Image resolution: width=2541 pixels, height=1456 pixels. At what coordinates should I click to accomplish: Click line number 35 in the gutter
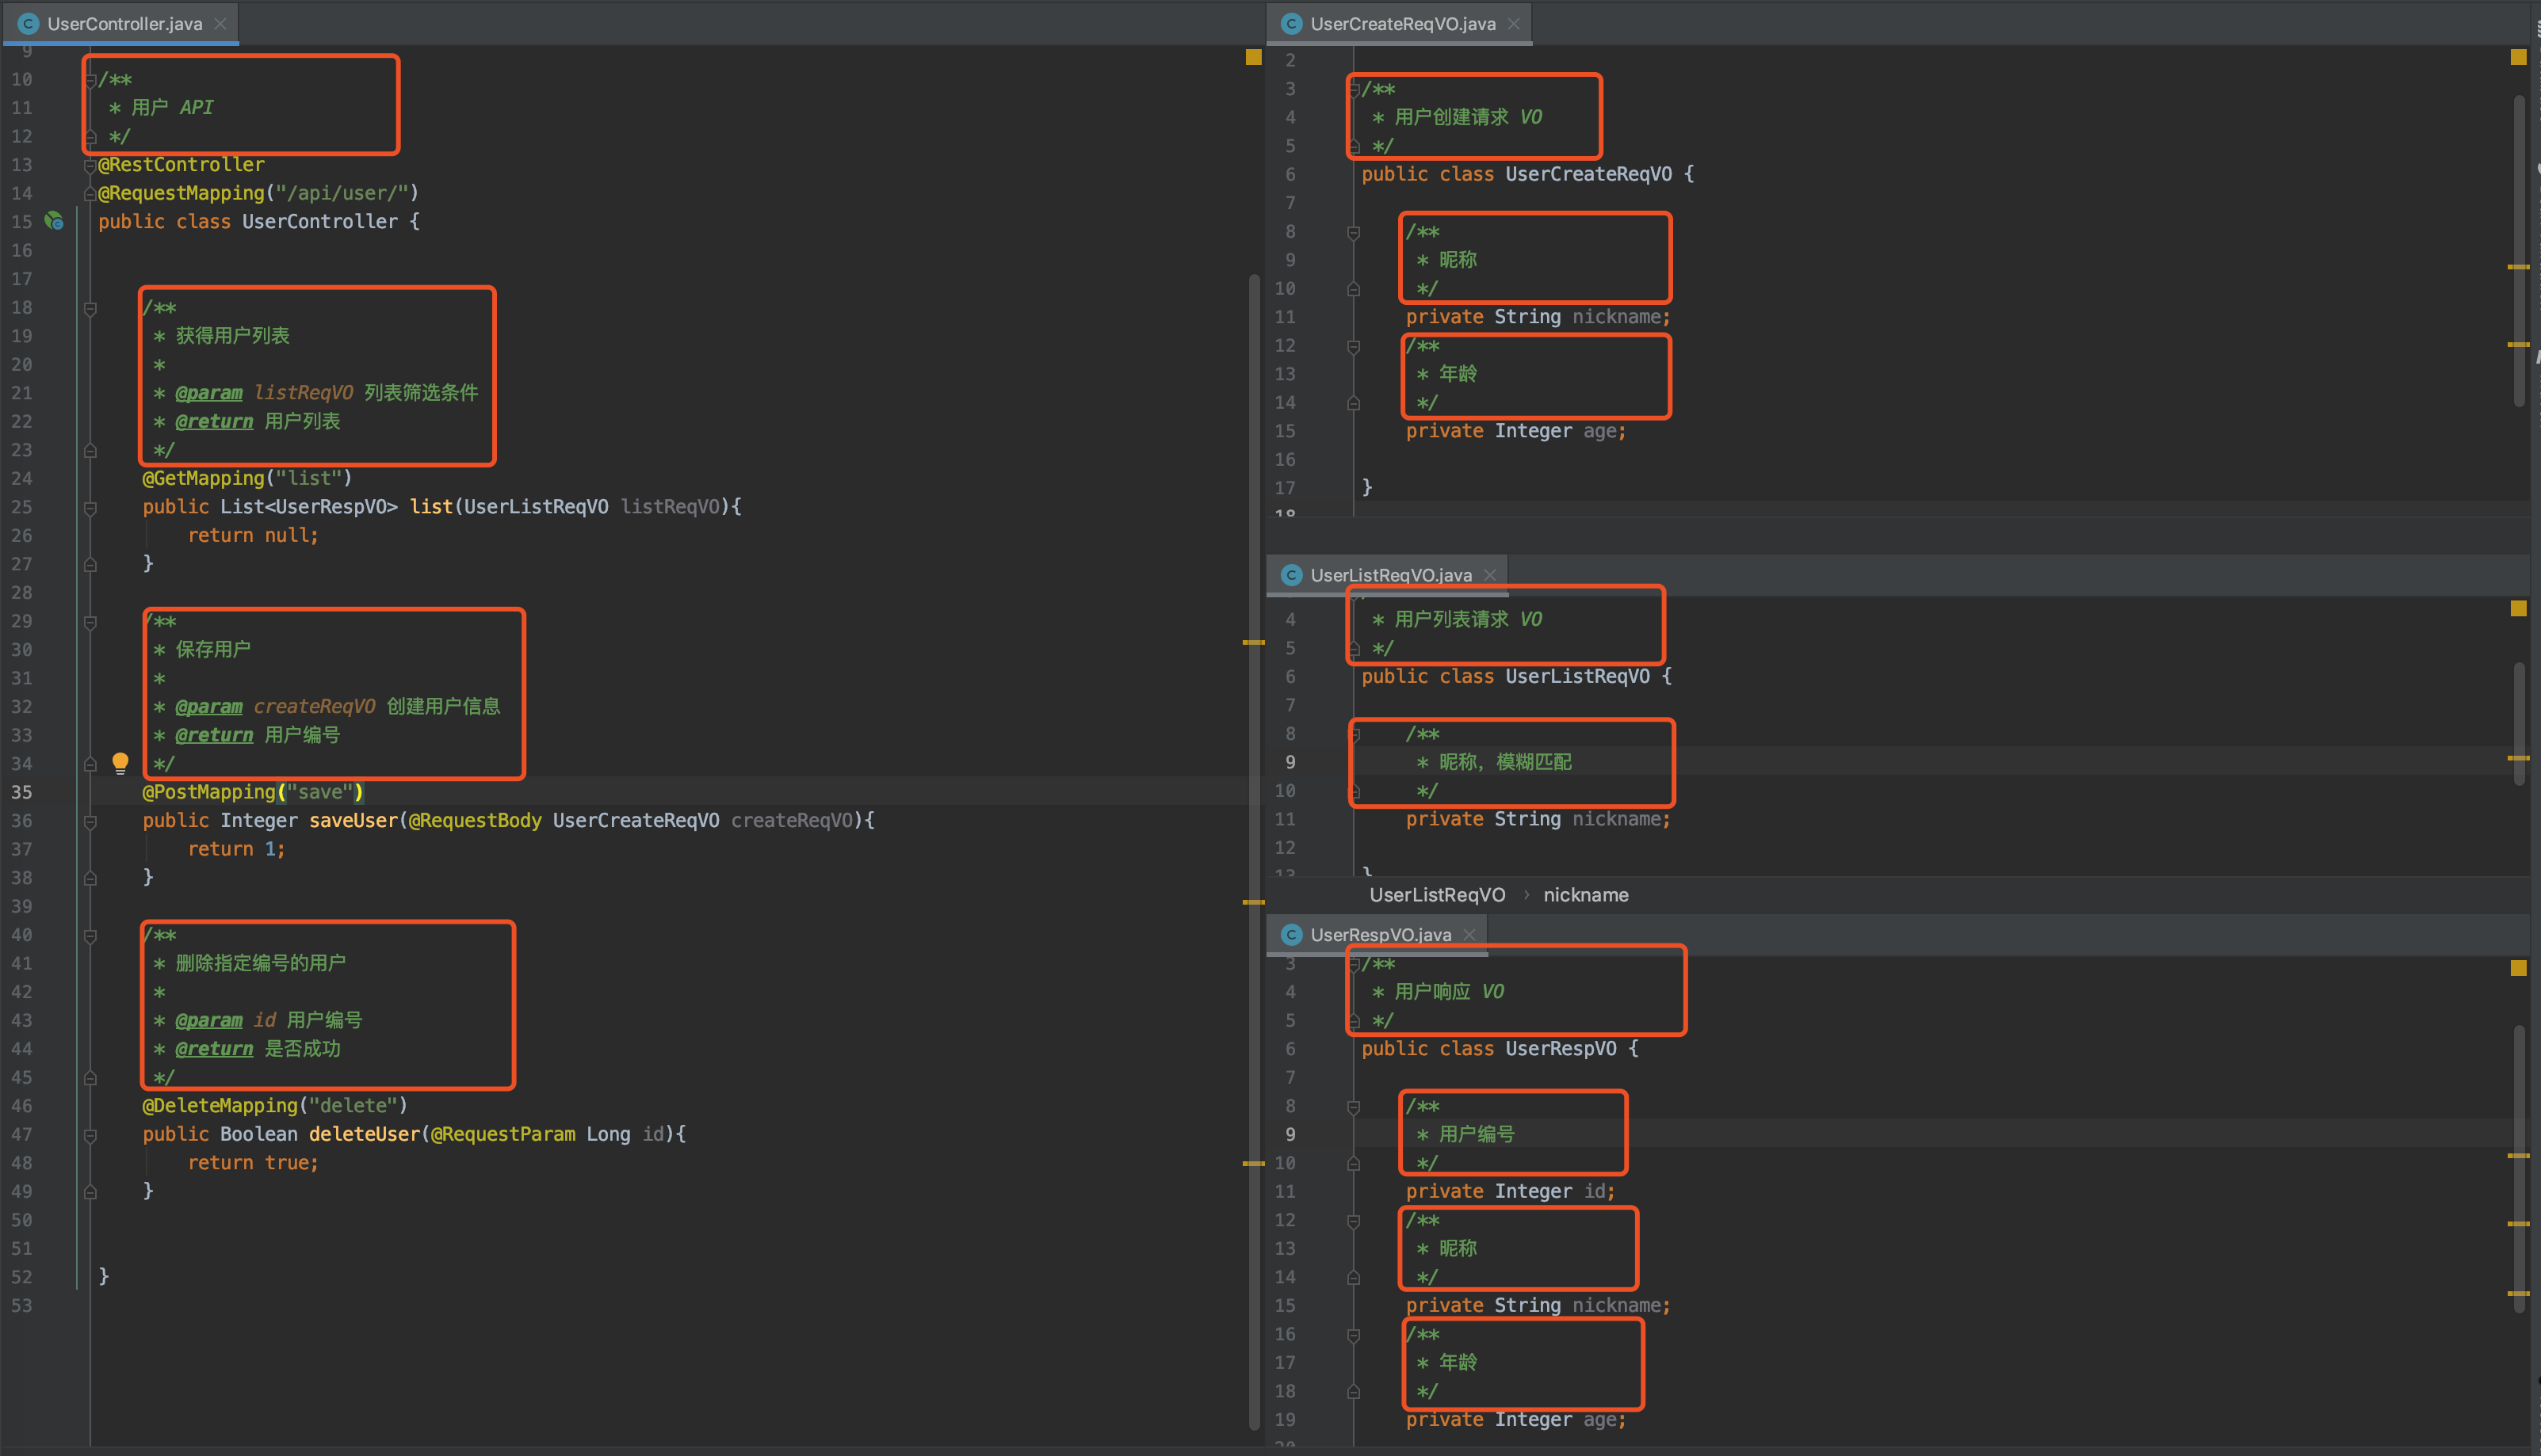click(22, 792)
